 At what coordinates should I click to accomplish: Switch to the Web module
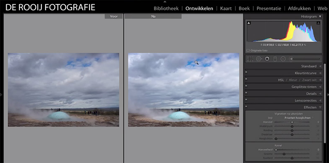(x=322, y=9)
